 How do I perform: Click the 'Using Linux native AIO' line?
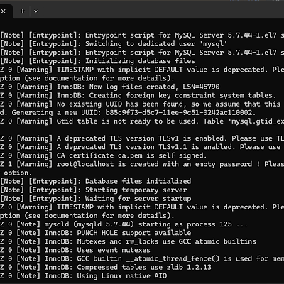84,276
